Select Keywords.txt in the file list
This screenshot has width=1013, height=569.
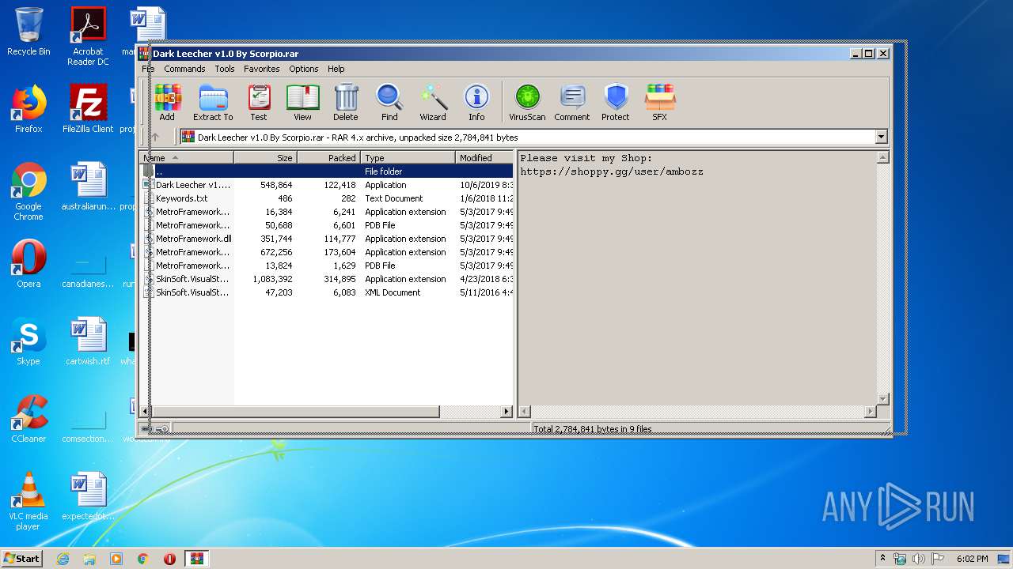coord(327,198)
